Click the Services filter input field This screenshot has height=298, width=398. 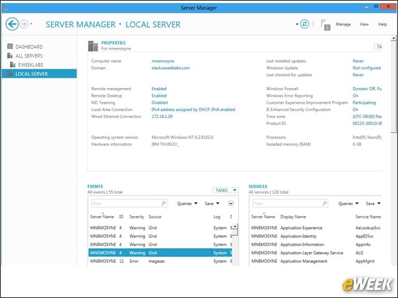point(290,203)
